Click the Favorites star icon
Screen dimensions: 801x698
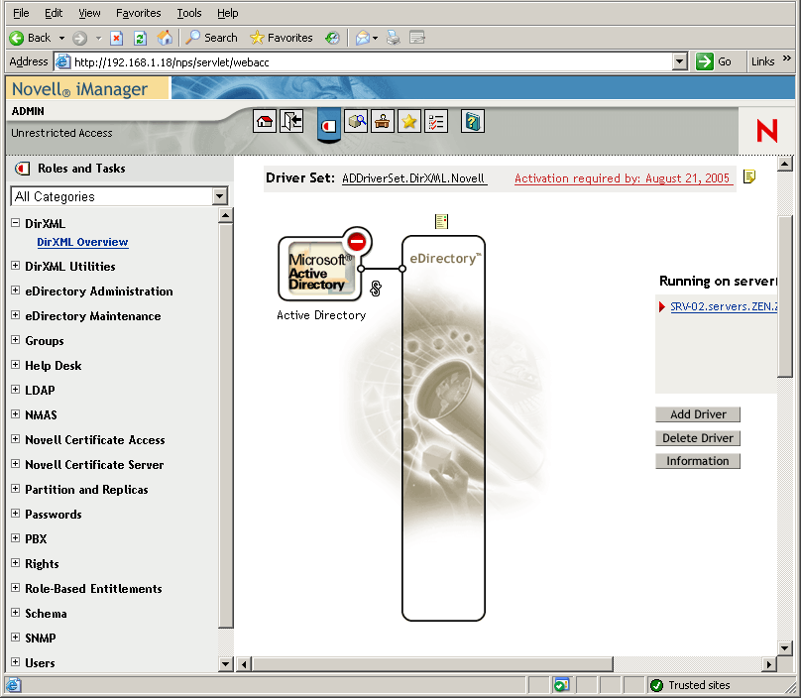(x=410, y=121)
